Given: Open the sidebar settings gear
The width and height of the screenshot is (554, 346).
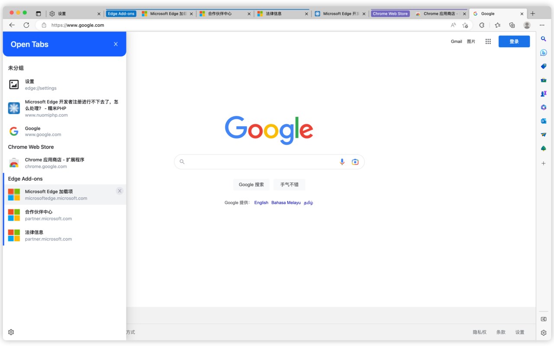Looking at the screenshot, I should click(x=544, y=333).
